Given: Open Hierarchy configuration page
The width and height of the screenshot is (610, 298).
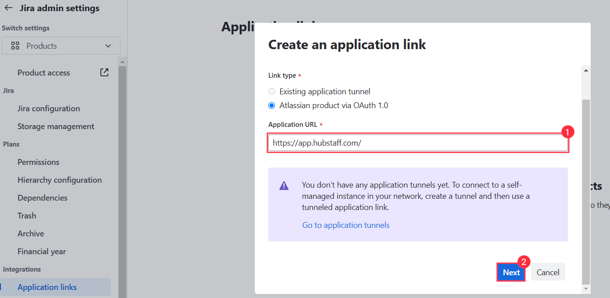Looking at the screenshot, I should [60, 180].
